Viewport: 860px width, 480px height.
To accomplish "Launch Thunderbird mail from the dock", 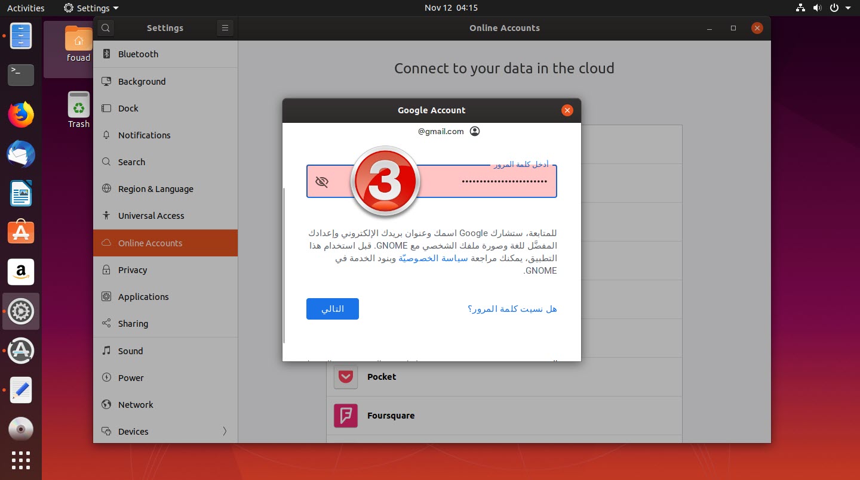I will click(x=21, y=154).
